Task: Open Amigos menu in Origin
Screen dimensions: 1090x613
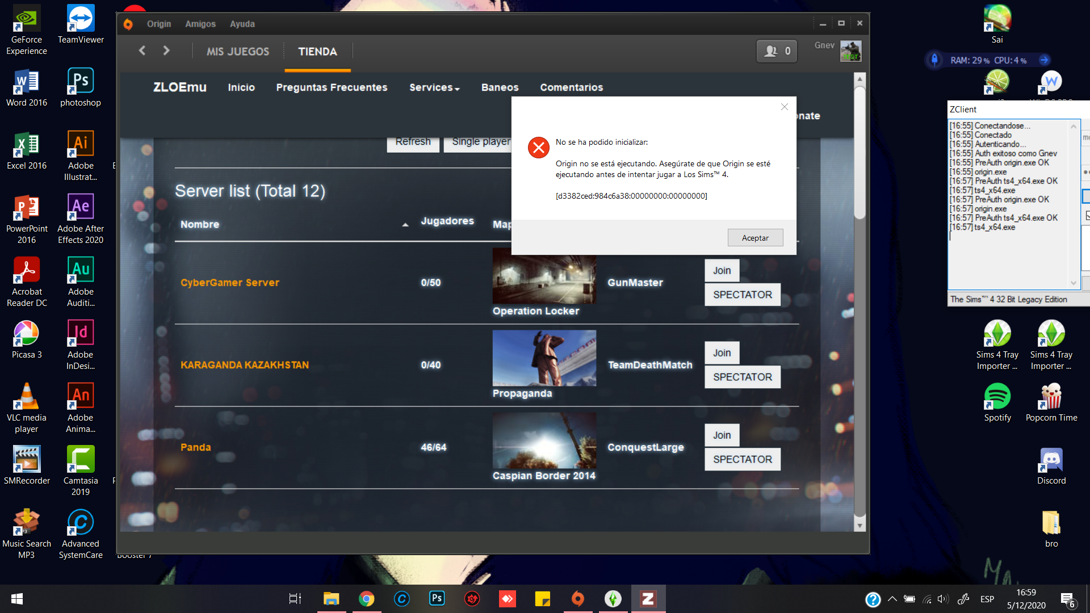Action: point(200,24)
